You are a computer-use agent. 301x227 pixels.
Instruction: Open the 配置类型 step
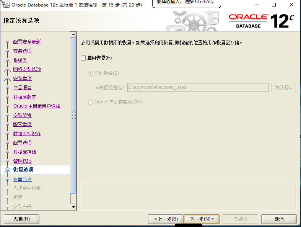click(x=23, y=124)
